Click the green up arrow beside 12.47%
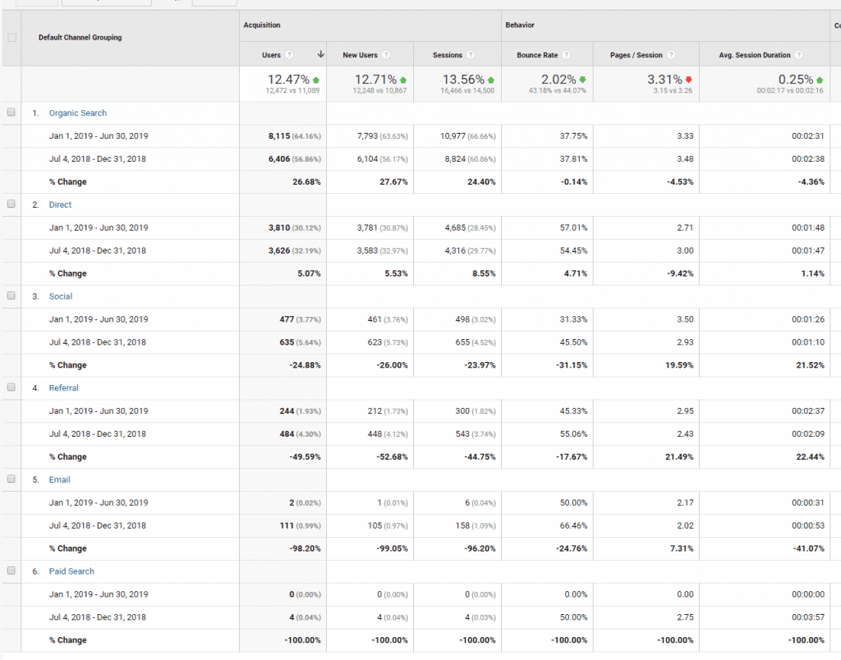The height and width of the screenshot is (660, 841). point(316,80)
